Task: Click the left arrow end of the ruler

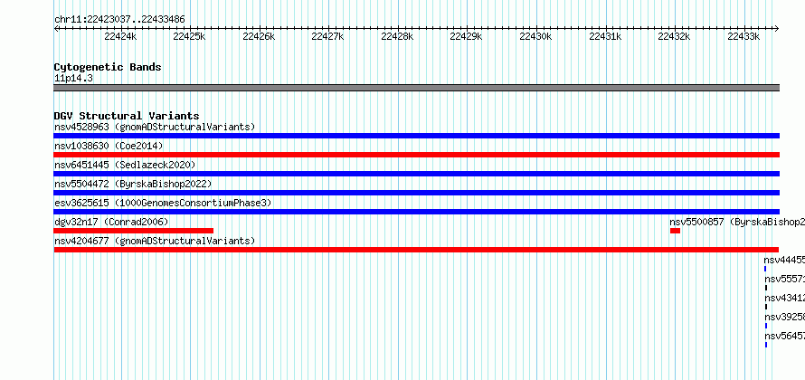Action: [56, 29]
